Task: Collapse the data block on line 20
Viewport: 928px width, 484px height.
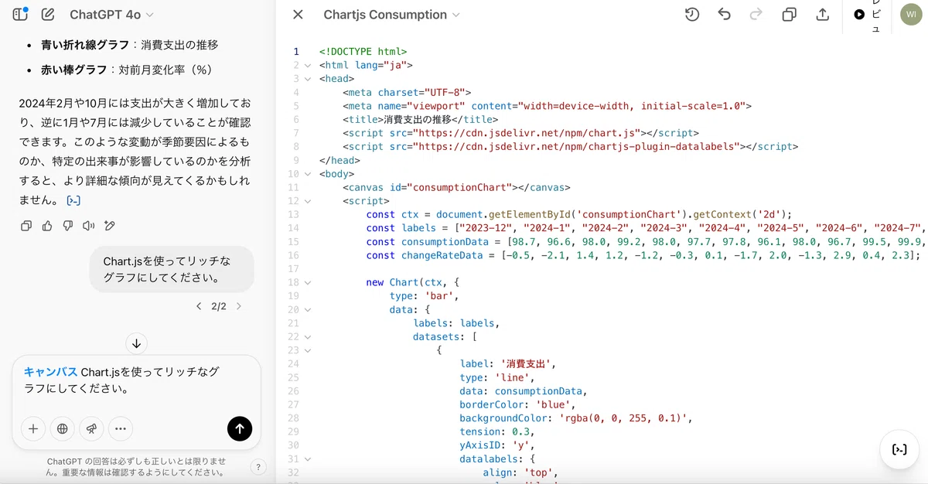Action: (x=308, y=309)
